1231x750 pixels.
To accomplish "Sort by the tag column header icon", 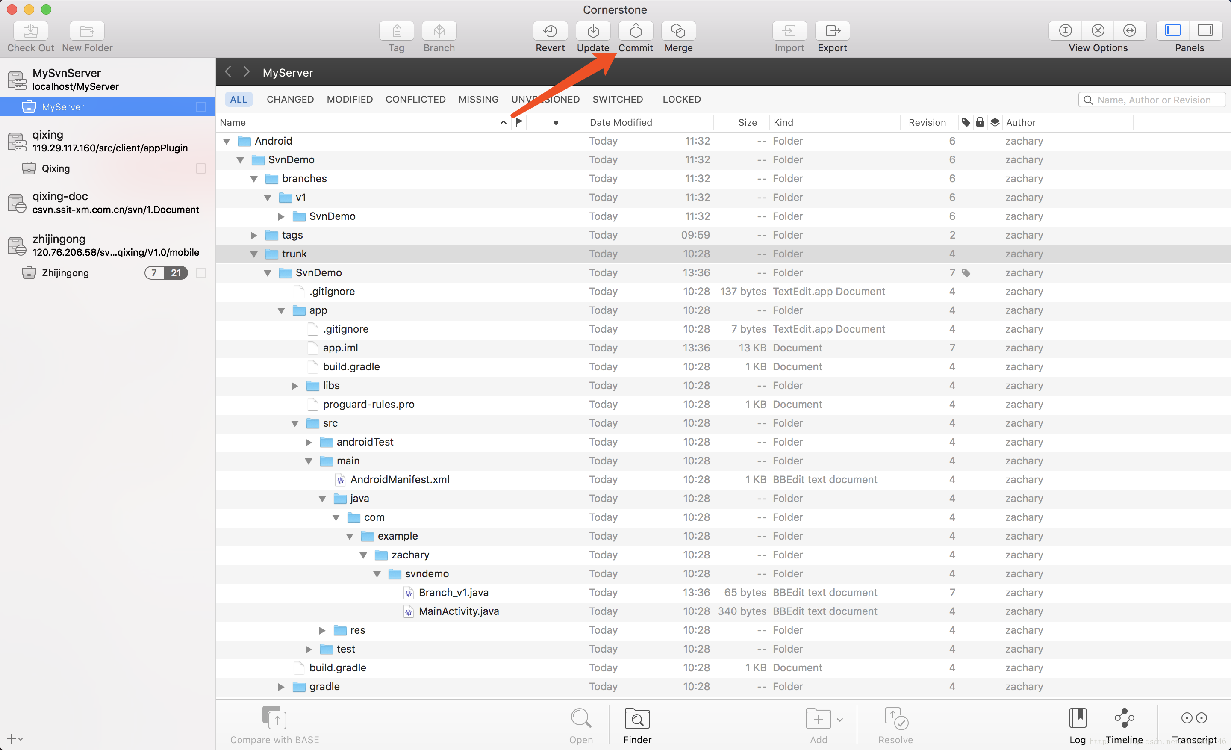I will 966,122.
